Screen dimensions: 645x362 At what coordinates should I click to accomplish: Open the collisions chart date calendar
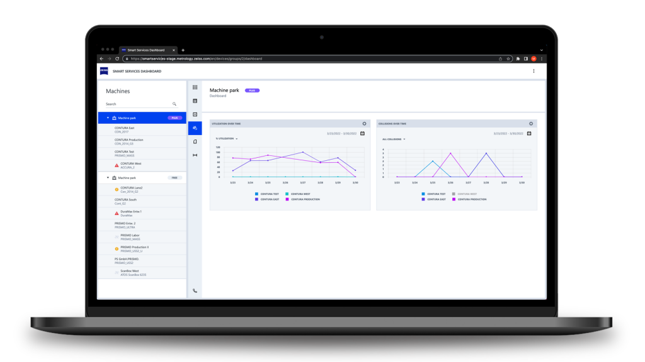click(x=529, y=133)
